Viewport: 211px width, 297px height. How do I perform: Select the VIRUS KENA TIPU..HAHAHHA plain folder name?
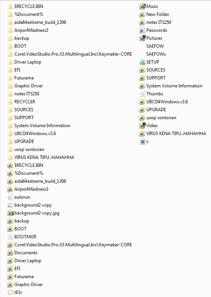click(x=44, y=157)
